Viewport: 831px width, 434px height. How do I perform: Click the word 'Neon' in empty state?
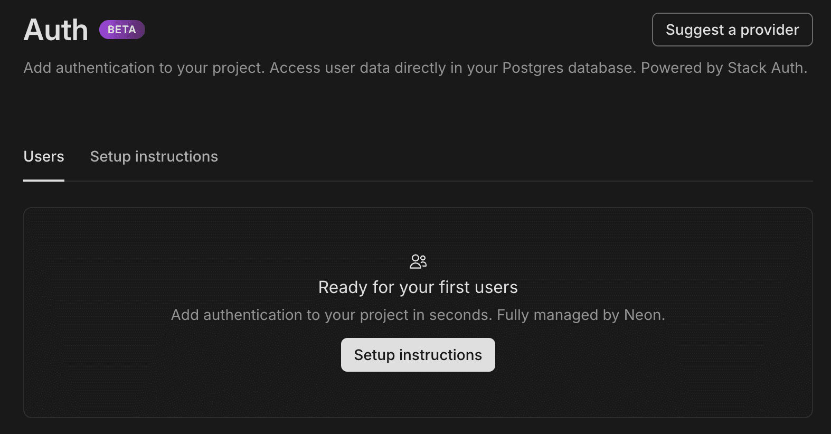coord(643,315)
